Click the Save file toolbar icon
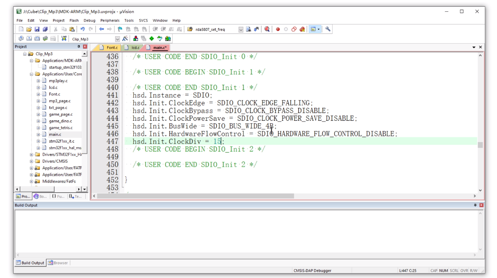Viewport: 497px width, 278px height. pyautogui.click(x=37, y=29)
